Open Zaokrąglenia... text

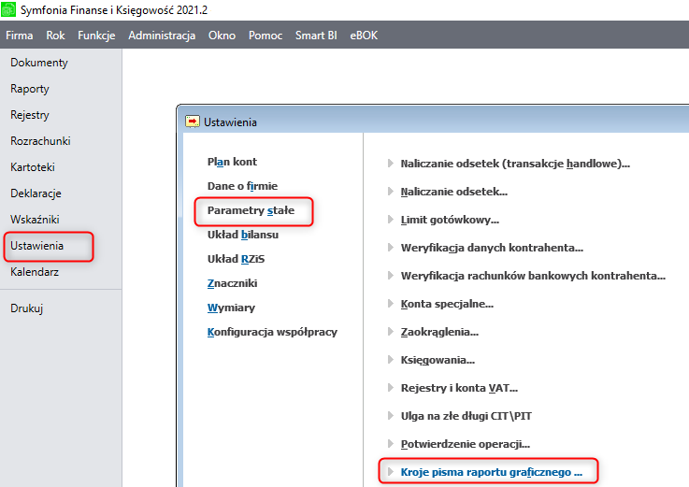[439, 332]
